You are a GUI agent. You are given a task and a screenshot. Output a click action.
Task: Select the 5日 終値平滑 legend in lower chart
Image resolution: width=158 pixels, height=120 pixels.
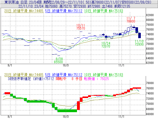tap(64, 75)
